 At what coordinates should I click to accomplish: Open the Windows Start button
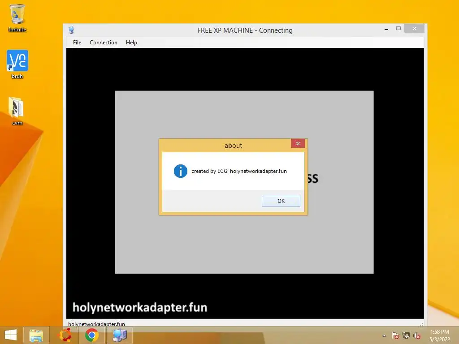11,335
